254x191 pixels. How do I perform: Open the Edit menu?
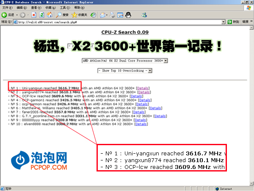(x=22, y=8)
